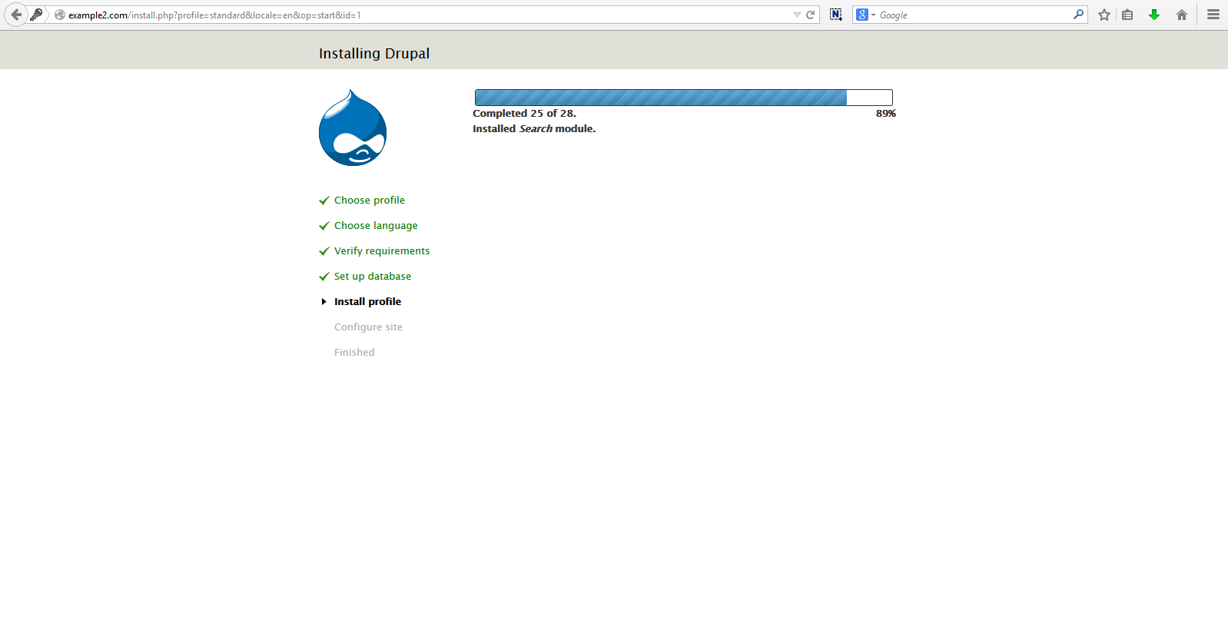Click the checkmark next to Verify requirements

(324, 251)
